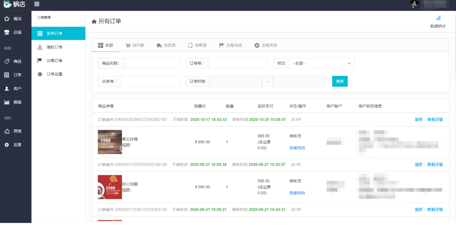Click the 搜索 button
The height and width of the screenshot is (225, 456).
pyautogui.click(x=339, y=81)
